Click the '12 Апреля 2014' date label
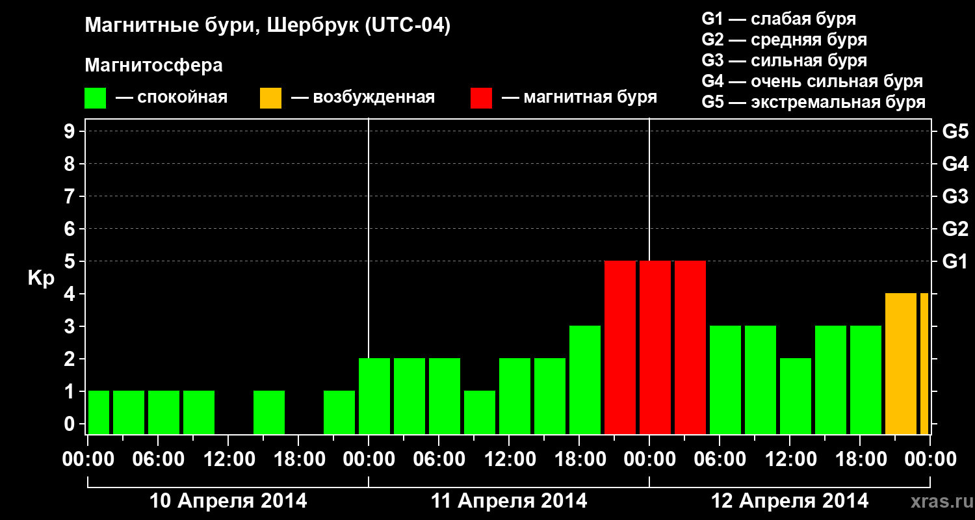The width and height of the screenshot is (975, 520). pyautogui.click(x=790, y=501)
